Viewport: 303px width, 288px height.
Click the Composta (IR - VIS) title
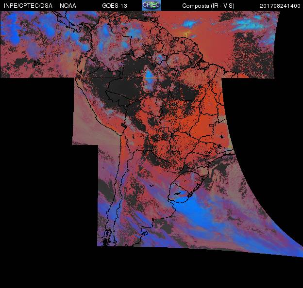(x=208, y=6)
